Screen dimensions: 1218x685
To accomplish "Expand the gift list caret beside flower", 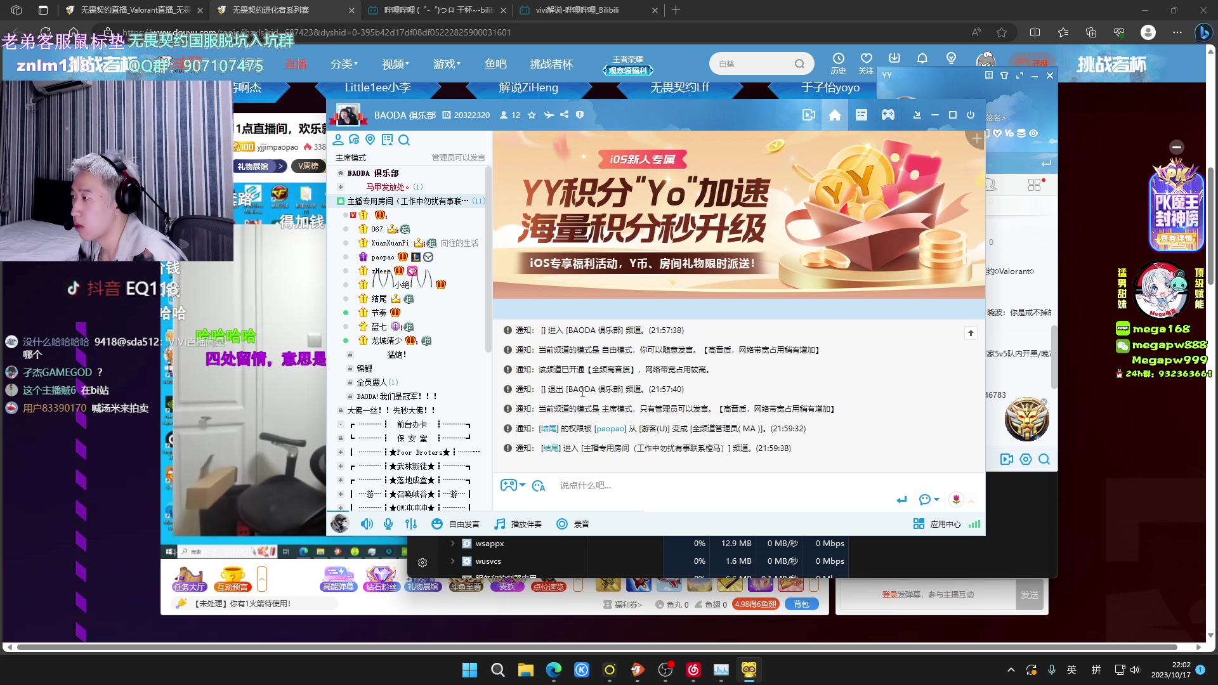I will [x=971, y=501].
